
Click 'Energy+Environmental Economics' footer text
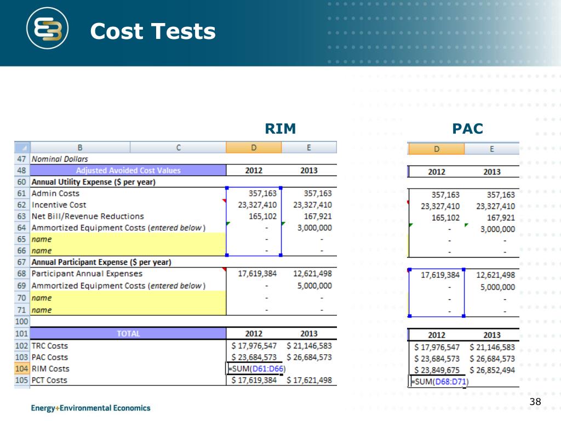(x=90, y=408)
